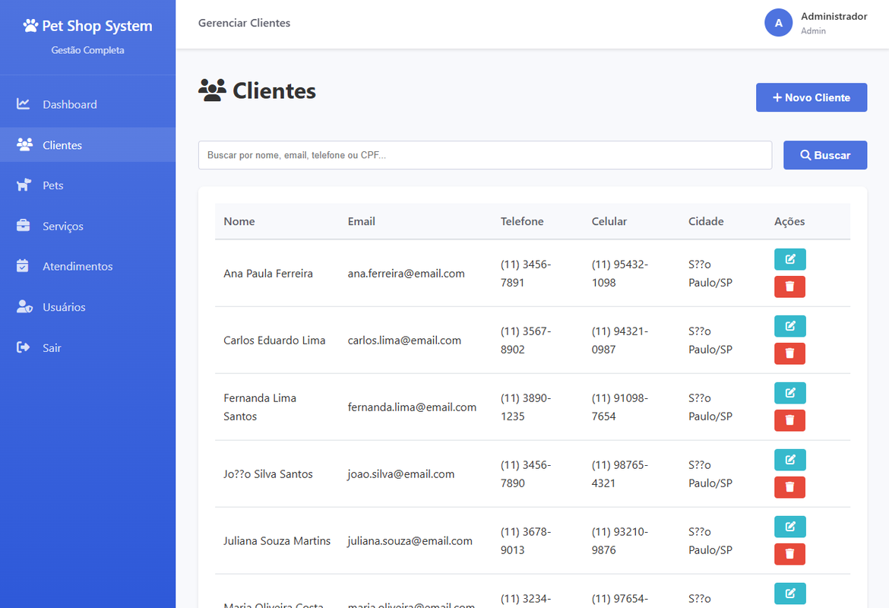The width and height of the screenshot is (889, 608).
Task: Click the Administrador avatar circle
Action: (778, 23)
